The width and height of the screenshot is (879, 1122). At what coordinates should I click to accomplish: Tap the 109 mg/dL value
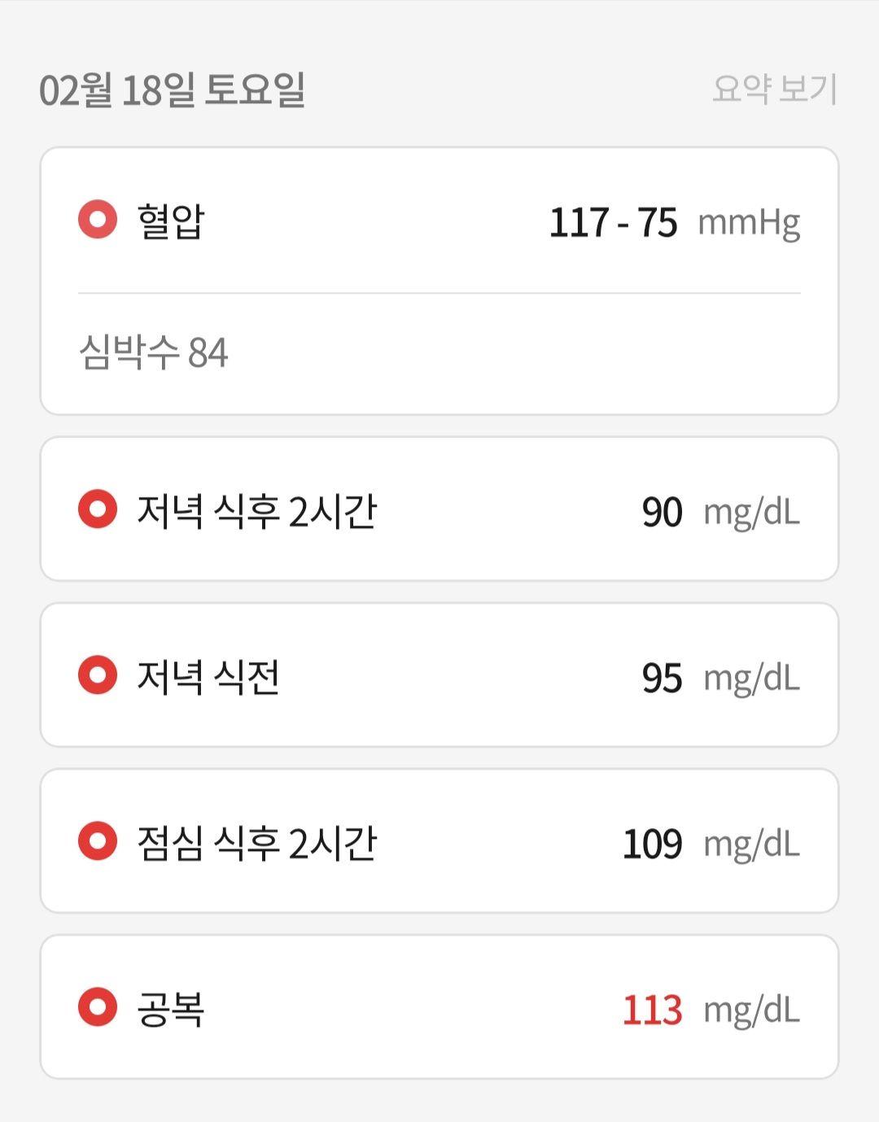coord(712,844)
